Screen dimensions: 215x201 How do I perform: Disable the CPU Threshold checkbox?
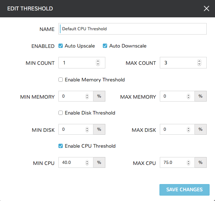[61, 146]
